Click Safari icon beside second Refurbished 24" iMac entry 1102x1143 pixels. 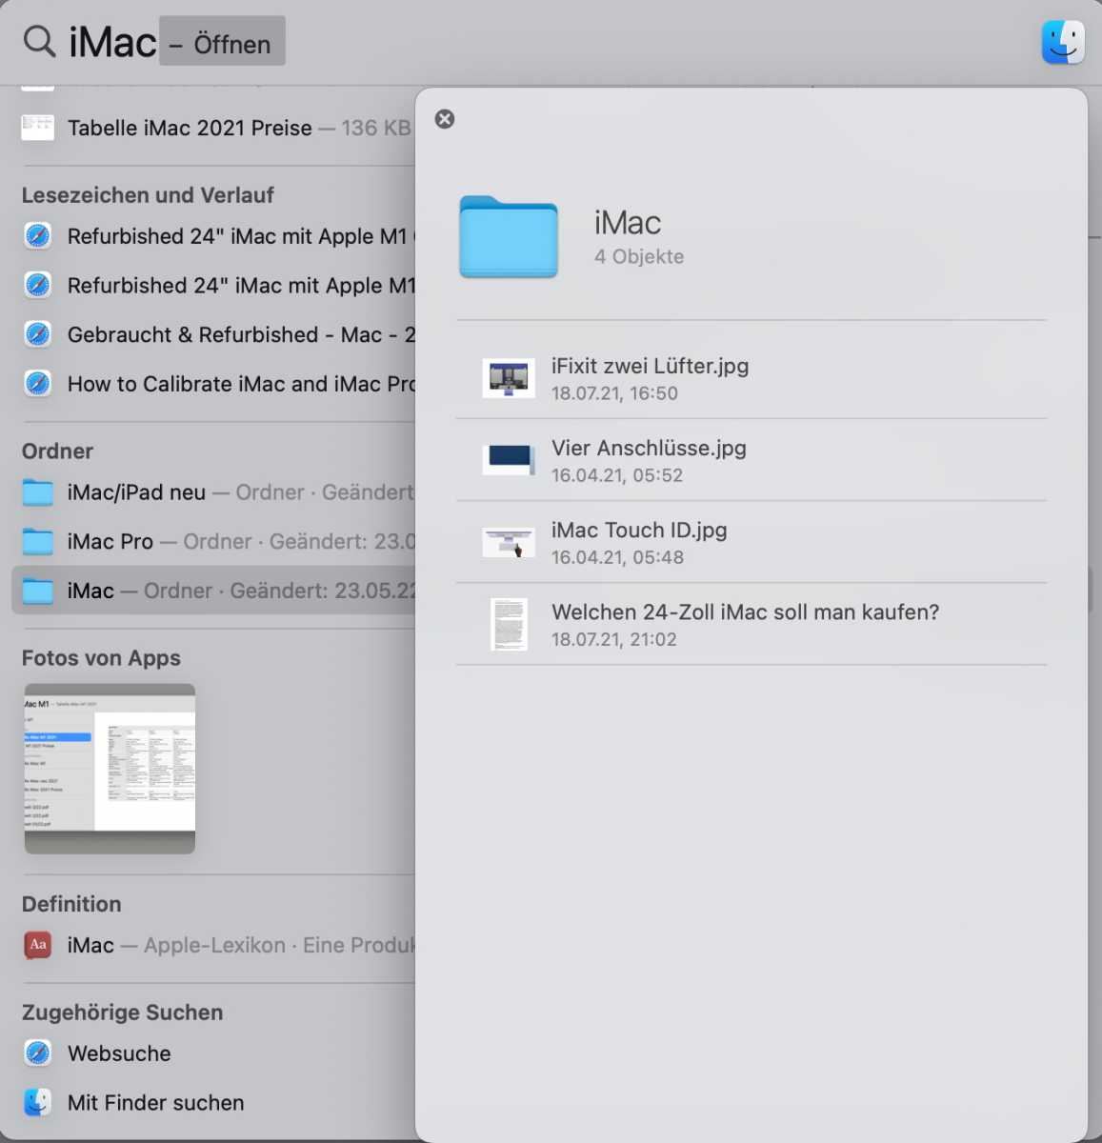[x=38, y=286]
